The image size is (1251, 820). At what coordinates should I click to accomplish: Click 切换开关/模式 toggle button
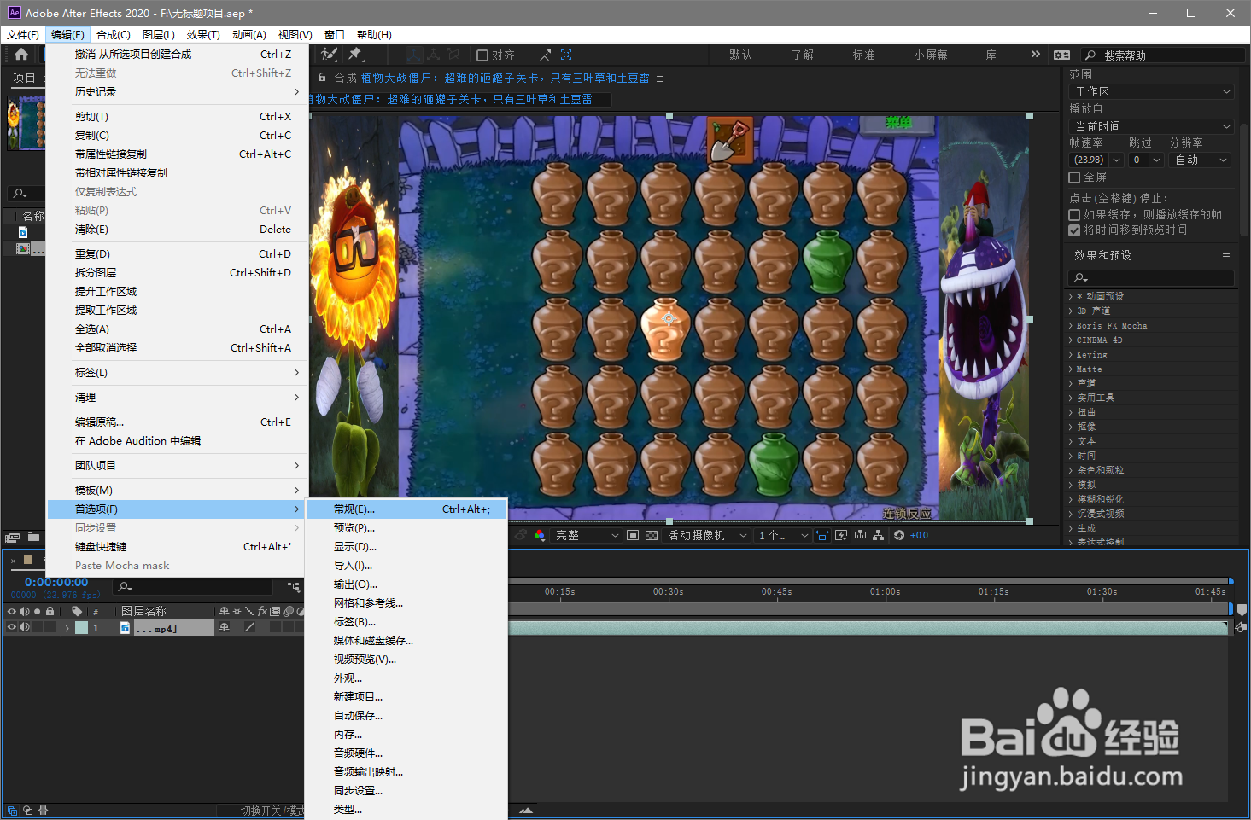pyautogui.click(x=261, y=811)
